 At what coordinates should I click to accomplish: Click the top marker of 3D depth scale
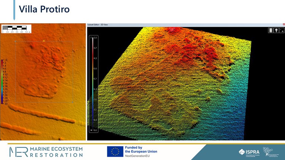tap(93, 38)
